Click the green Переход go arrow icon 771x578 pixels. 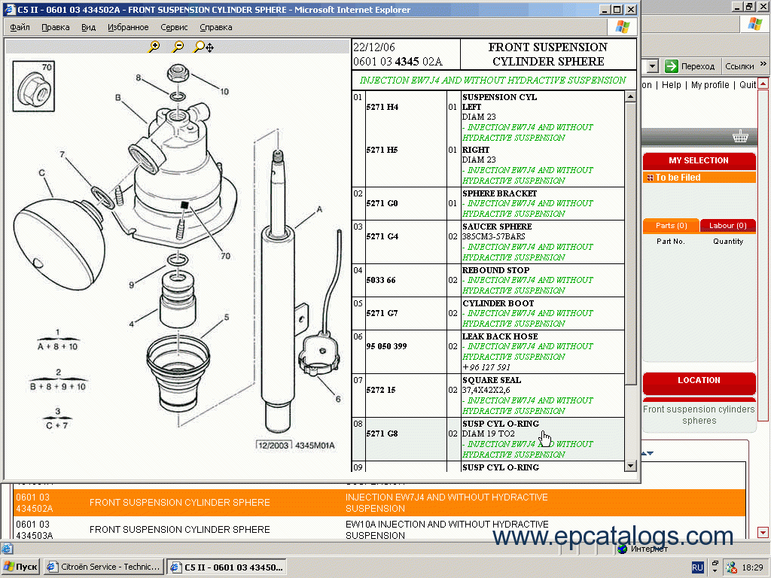click(x=671, y=66)
